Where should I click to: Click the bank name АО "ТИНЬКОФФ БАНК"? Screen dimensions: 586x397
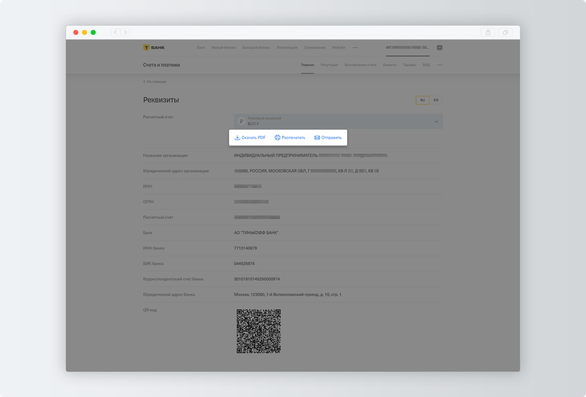256,233
